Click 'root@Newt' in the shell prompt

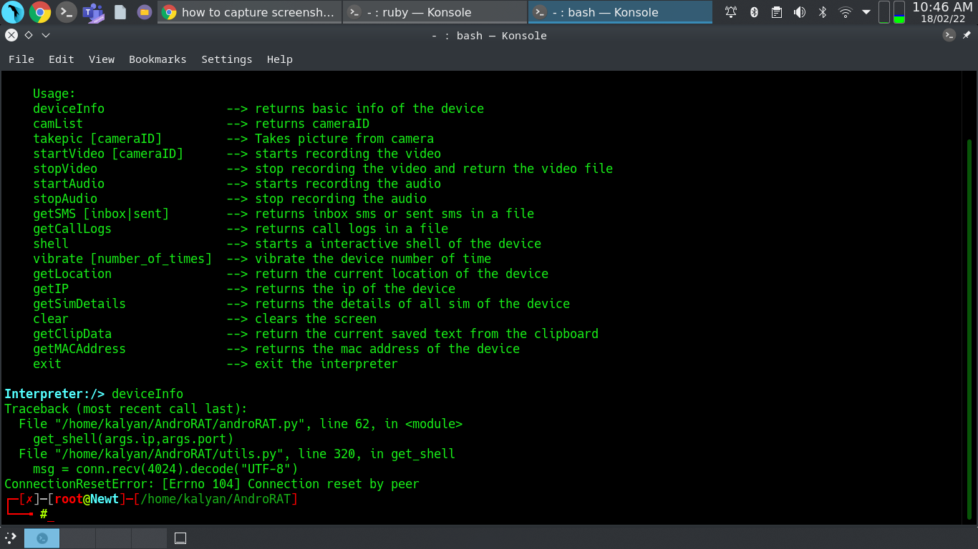click(87, 499)
